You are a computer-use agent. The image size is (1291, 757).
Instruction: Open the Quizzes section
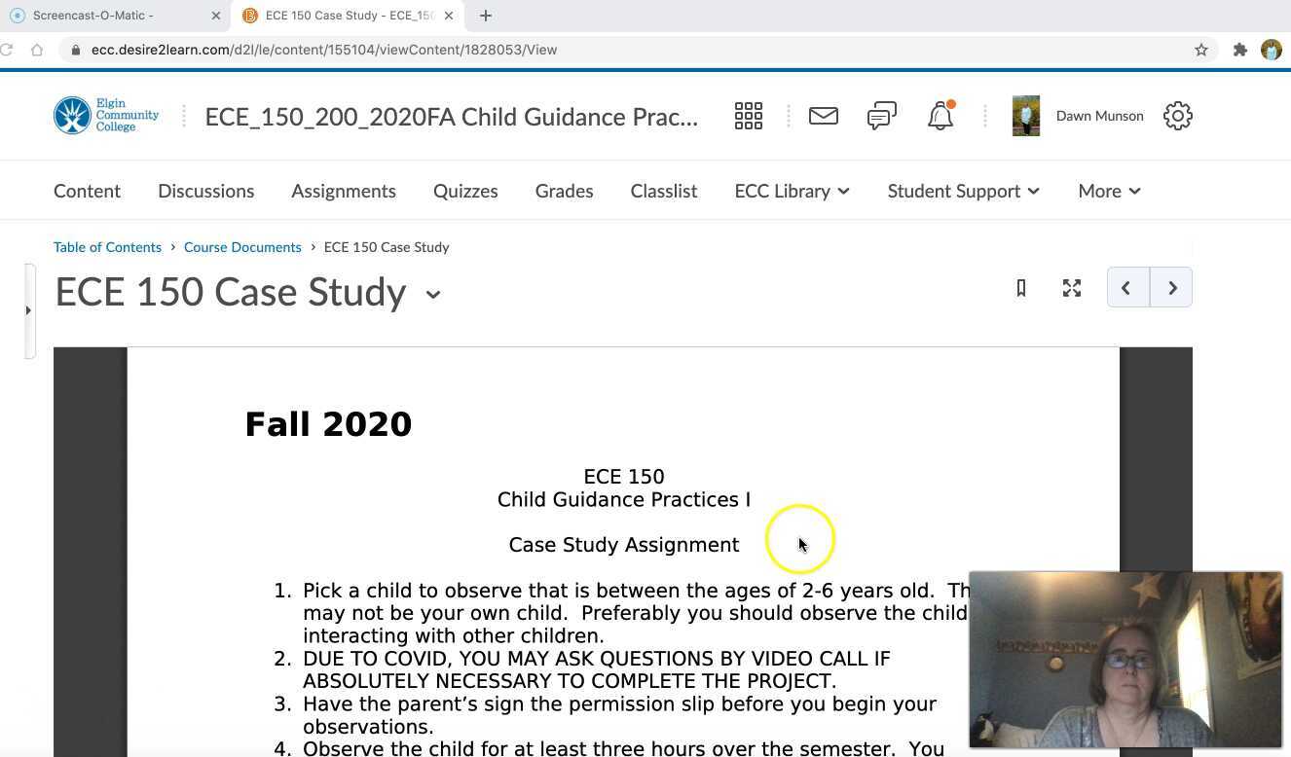point(464,191)
